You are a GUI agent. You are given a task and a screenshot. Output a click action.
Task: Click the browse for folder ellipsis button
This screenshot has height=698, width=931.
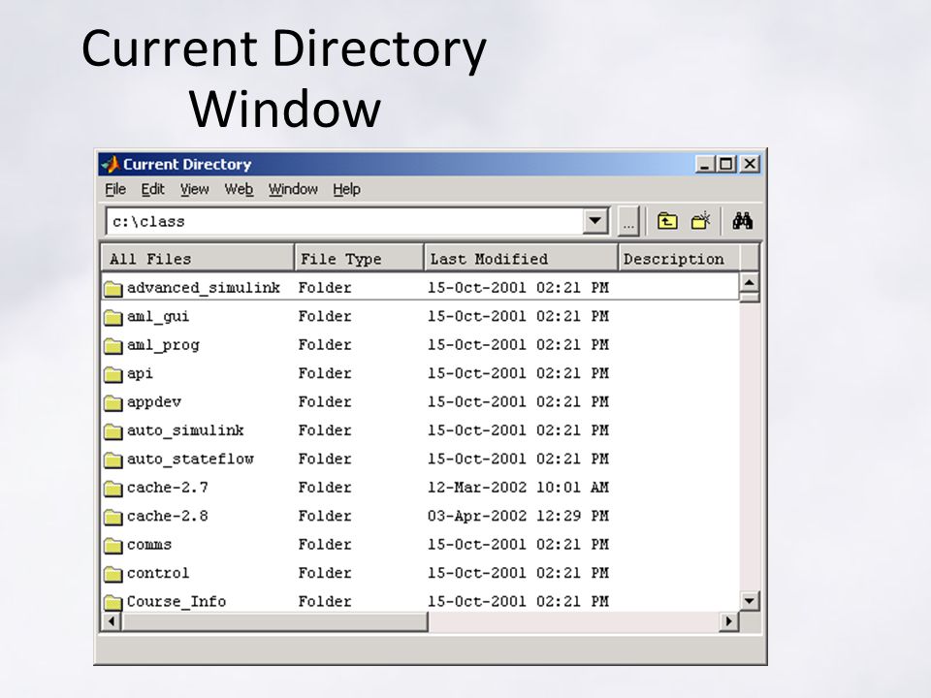coord(628,221)
